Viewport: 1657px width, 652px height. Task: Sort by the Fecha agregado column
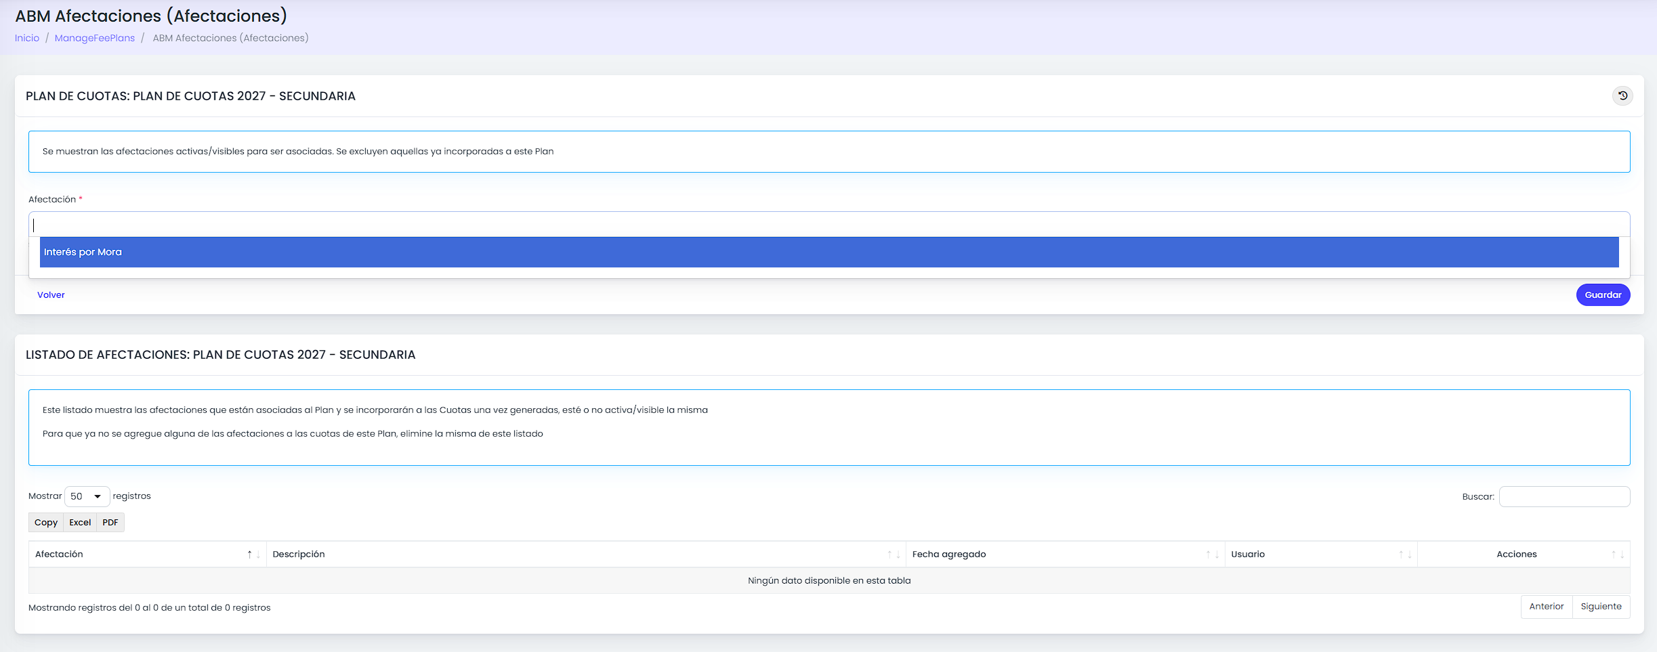1065,554
